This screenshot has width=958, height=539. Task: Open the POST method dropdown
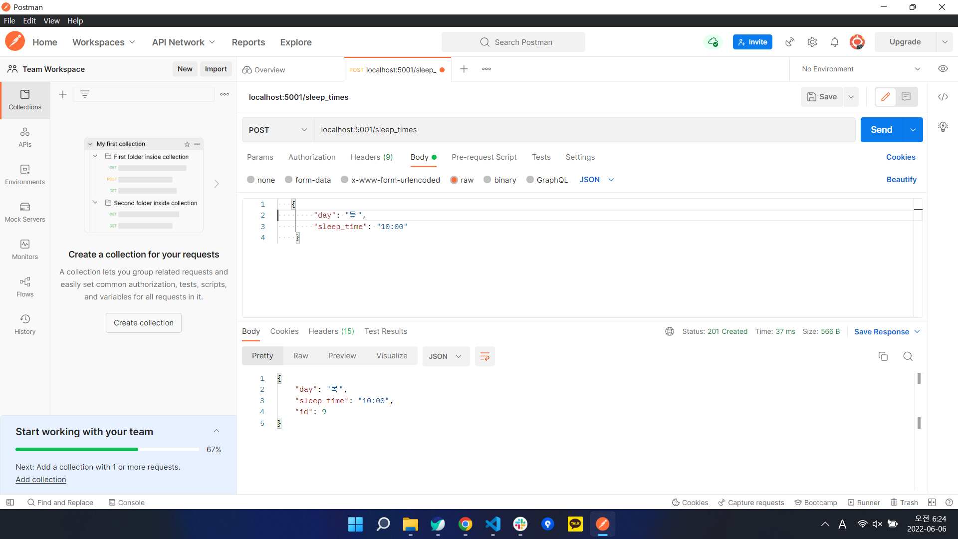tap(277, 130)
